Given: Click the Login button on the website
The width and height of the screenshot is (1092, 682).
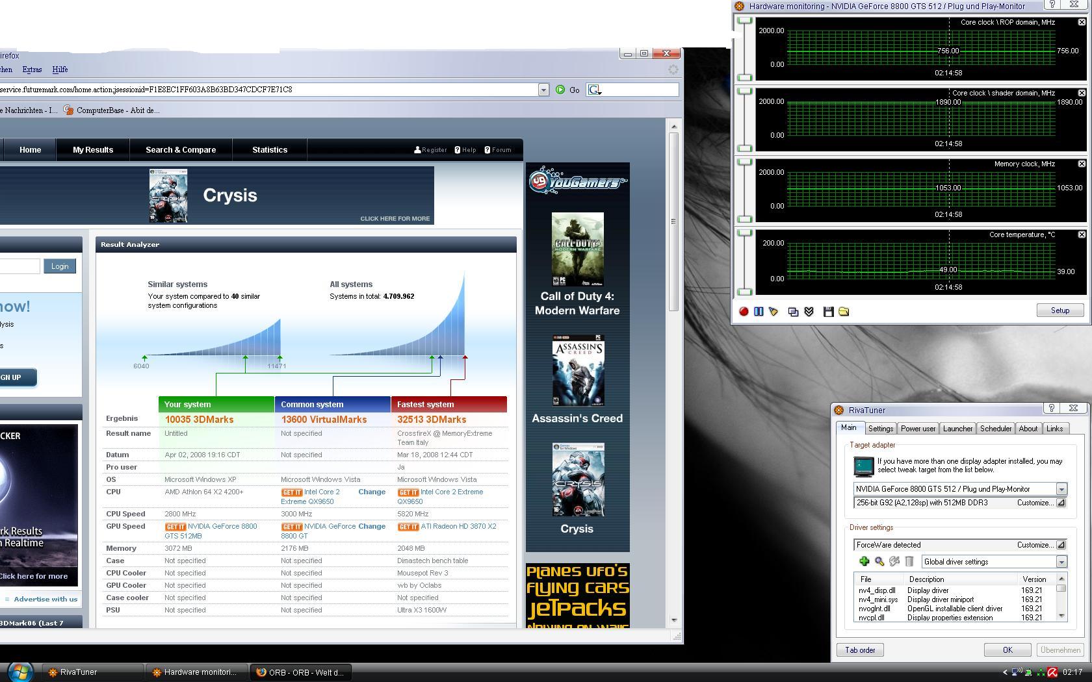Looking at the screenshot, I should coord(60,266).
